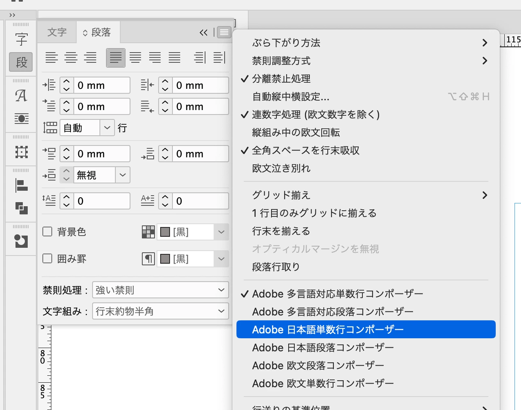
Task: Open the 自動 line-count dropdown
Action: pyautogui.click(x=107, y=128)
